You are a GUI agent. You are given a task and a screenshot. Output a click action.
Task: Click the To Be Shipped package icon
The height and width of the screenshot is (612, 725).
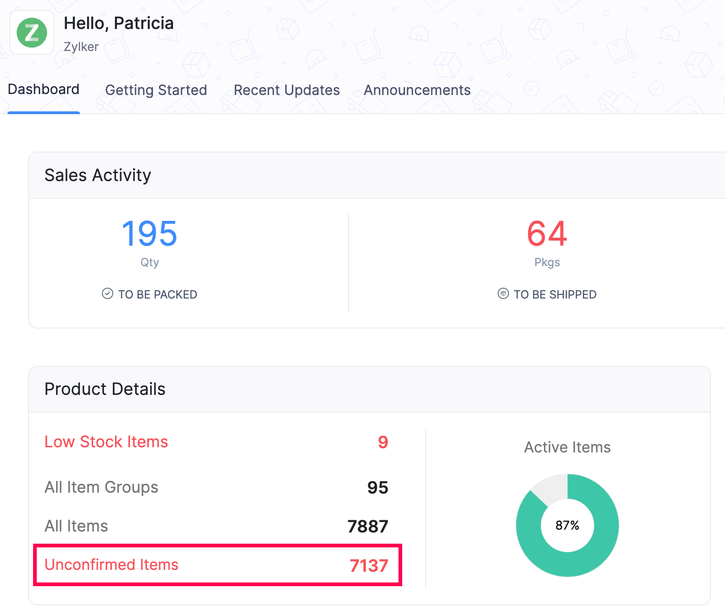coord(503,294)
